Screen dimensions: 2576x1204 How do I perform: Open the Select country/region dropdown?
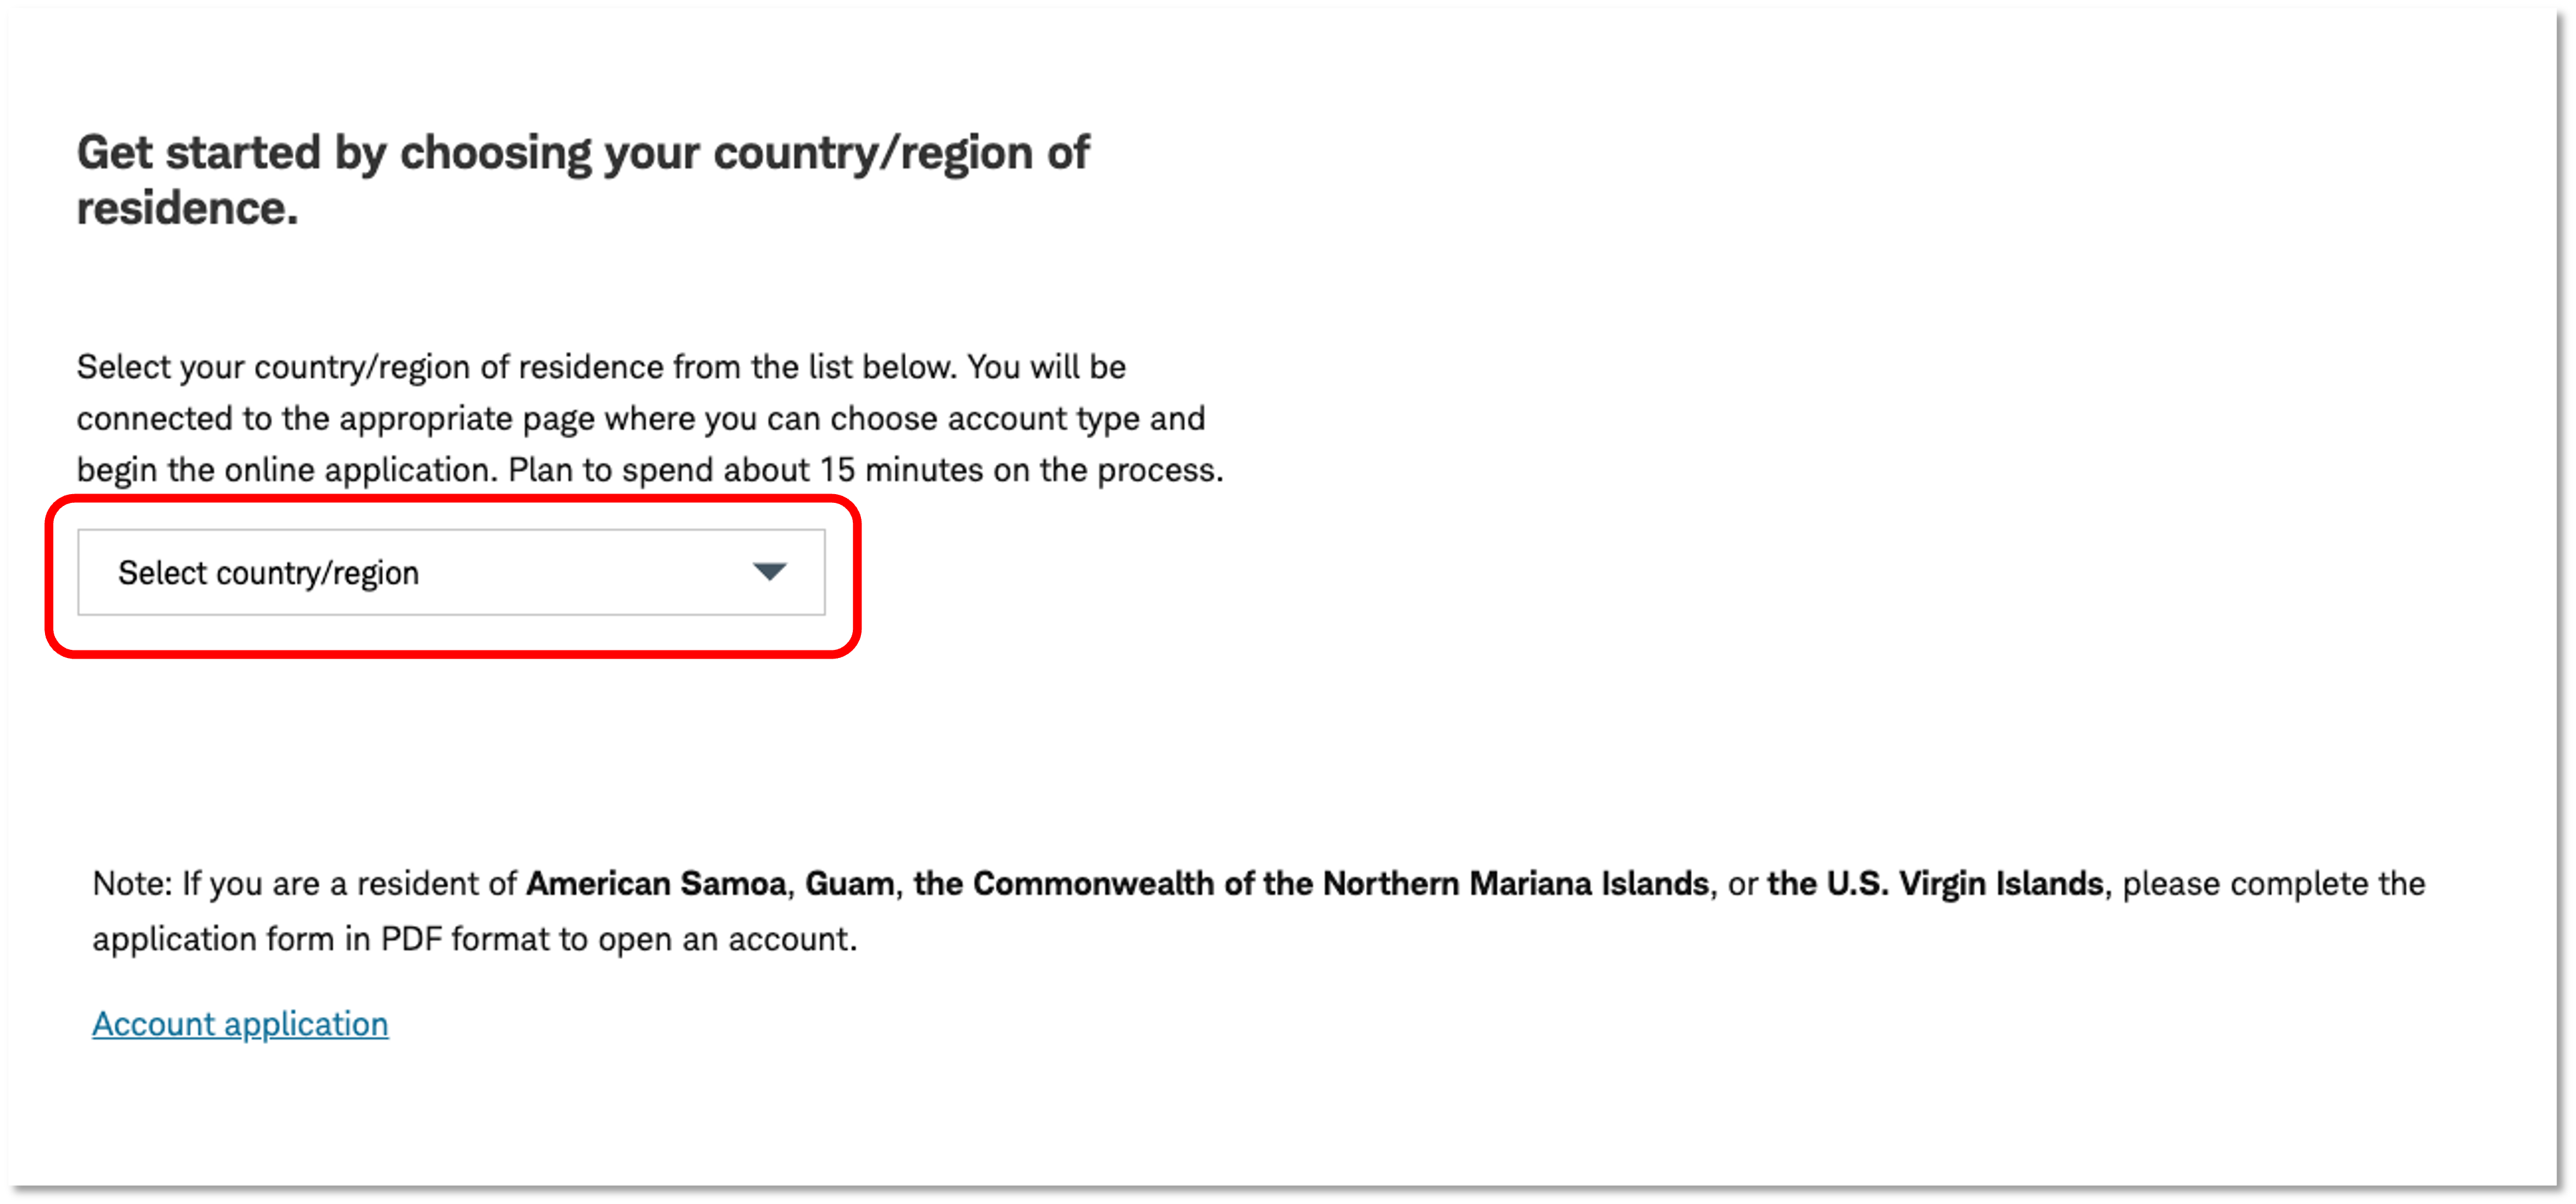[x=451, y=572]
